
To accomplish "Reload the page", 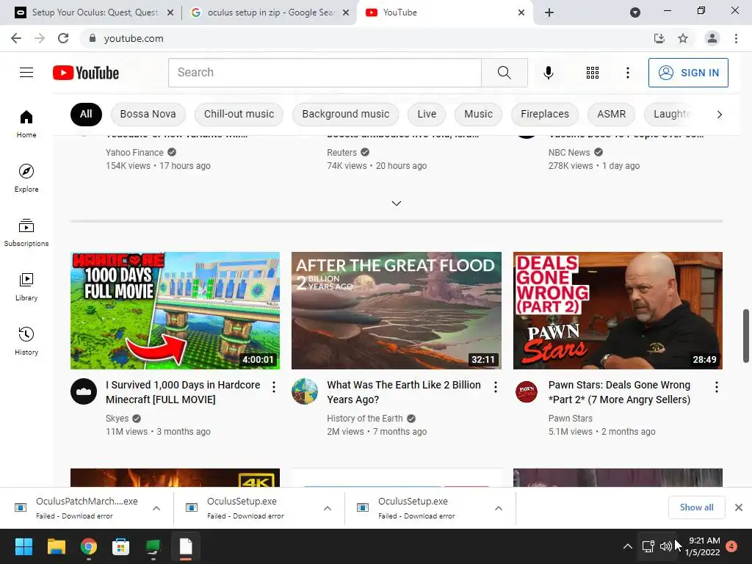I will [x=63, y=38].
